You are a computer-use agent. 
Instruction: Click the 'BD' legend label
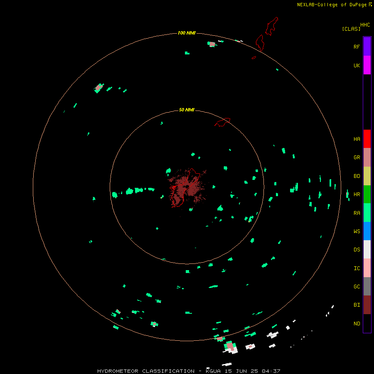click(357, 176)
